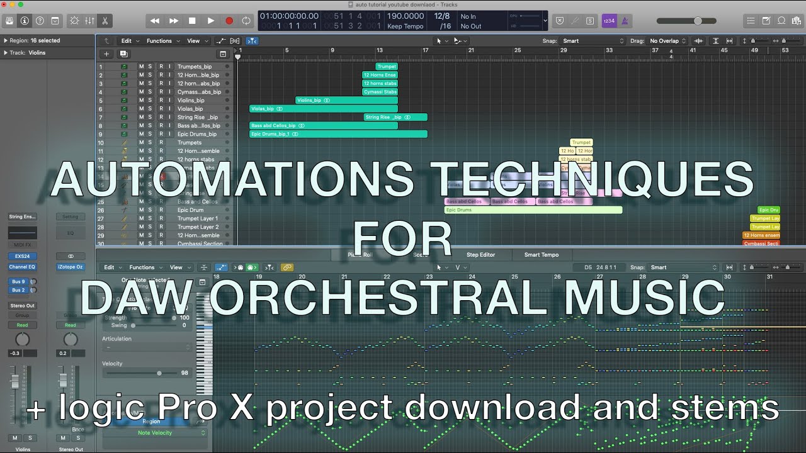Open Media Browser icon

coord(797,21)
